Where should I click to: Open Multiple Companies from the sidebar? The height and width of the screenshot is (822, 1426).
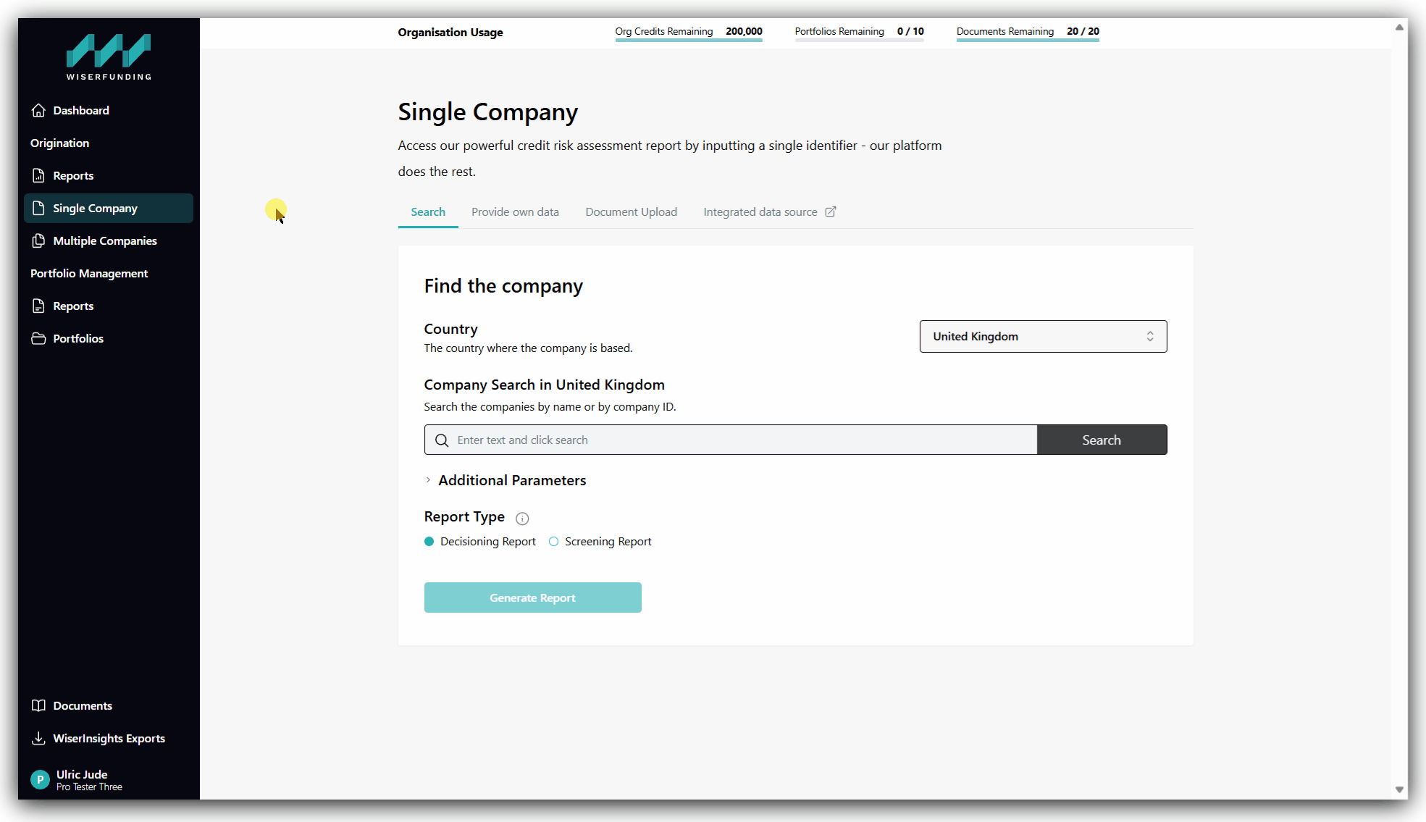click(x=109, y=240)
